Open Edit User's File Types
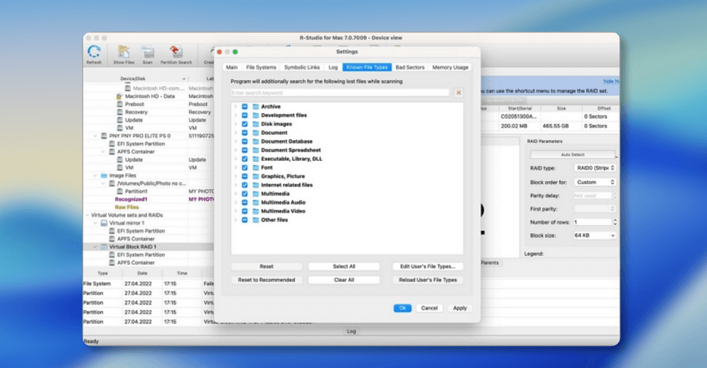Image resolution: width=707 pixels, height=368 pixels. [x=428, y=267]
